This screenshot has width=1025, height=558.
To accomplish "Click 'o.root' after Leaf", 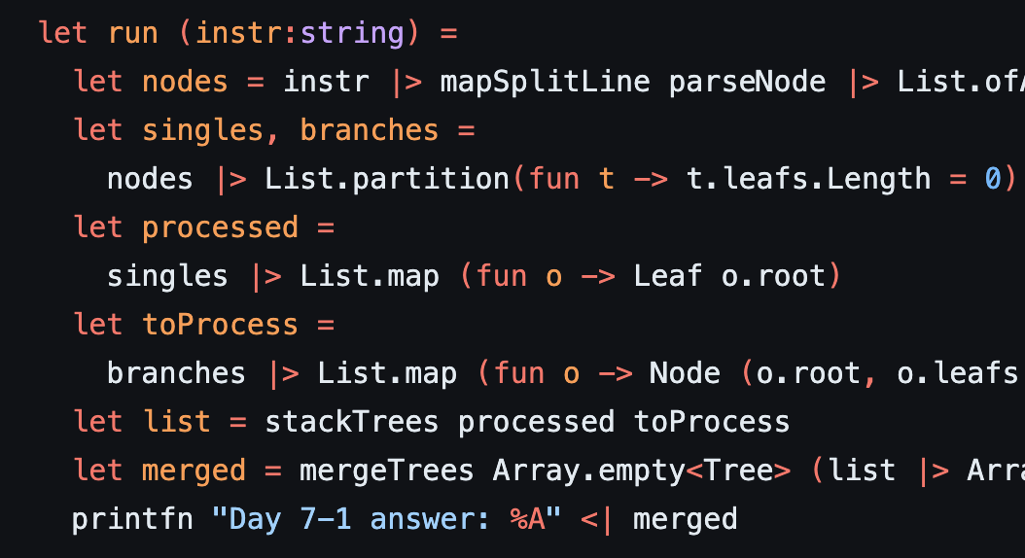I will pyautogui.click(x=774, y=277).
